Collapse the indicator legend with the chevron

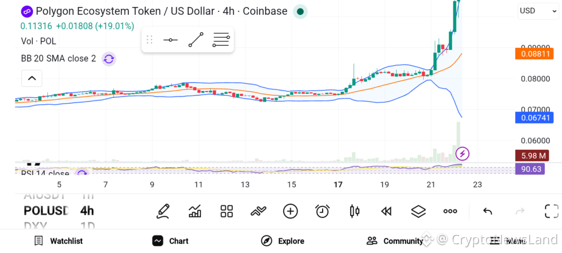click(x=32, y=78)
